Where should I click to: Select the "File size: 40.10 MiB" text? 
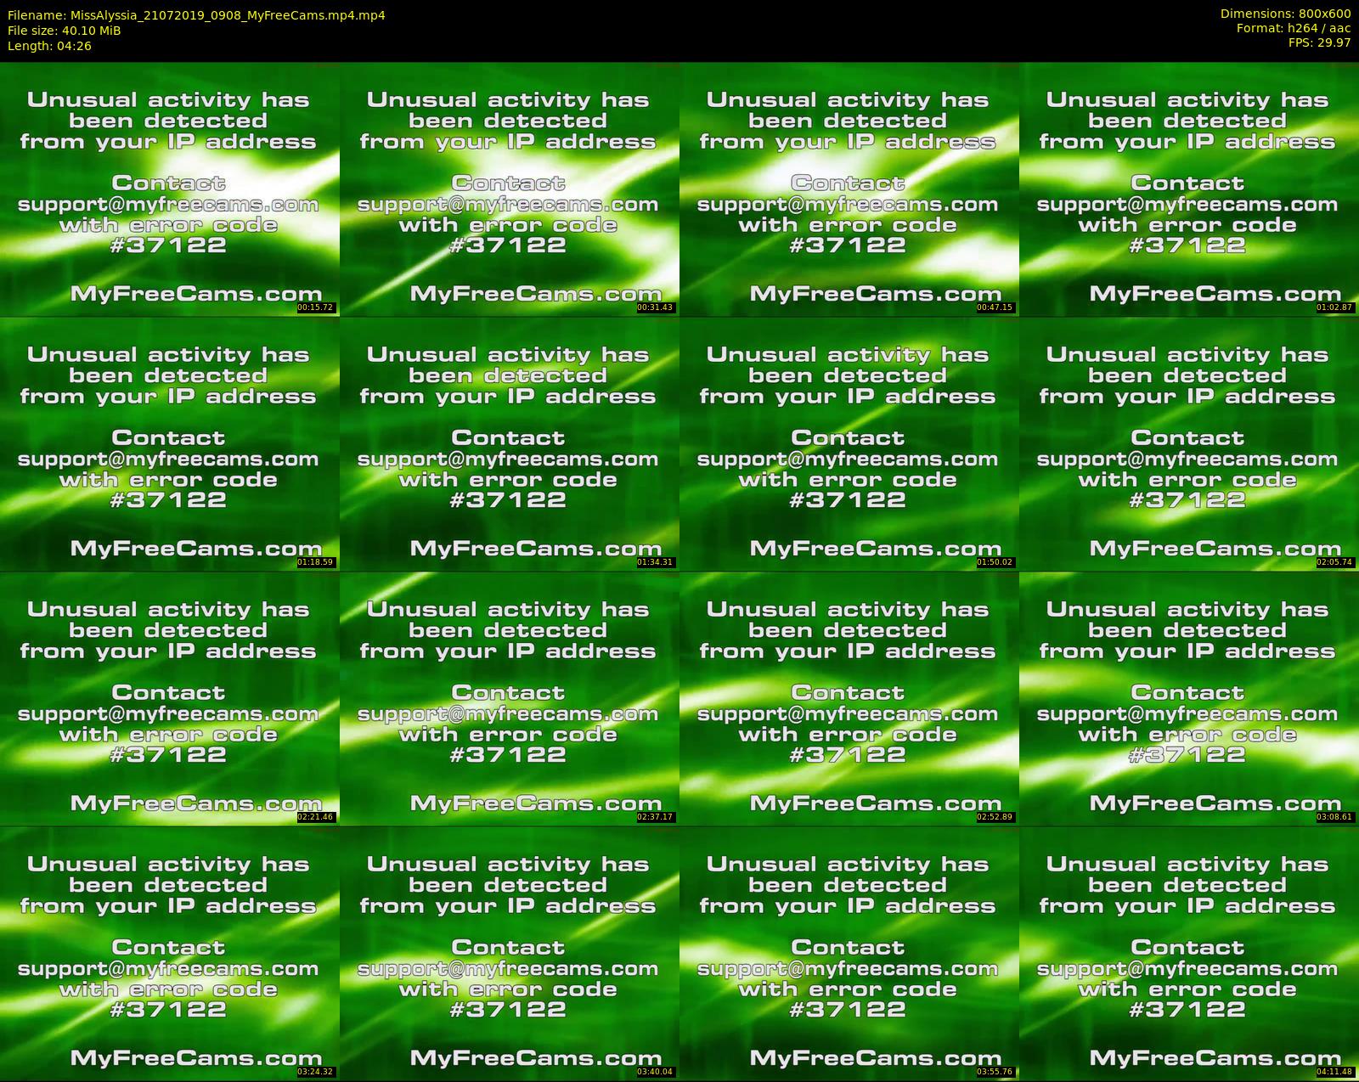[64, 31]
